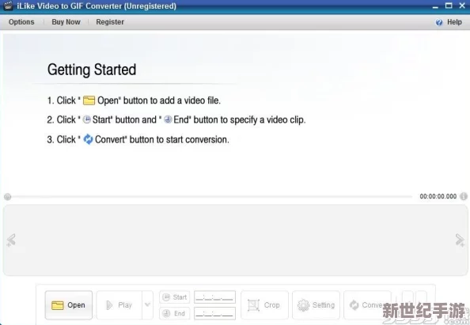Open Help with the question mark icon

(449, 22)
